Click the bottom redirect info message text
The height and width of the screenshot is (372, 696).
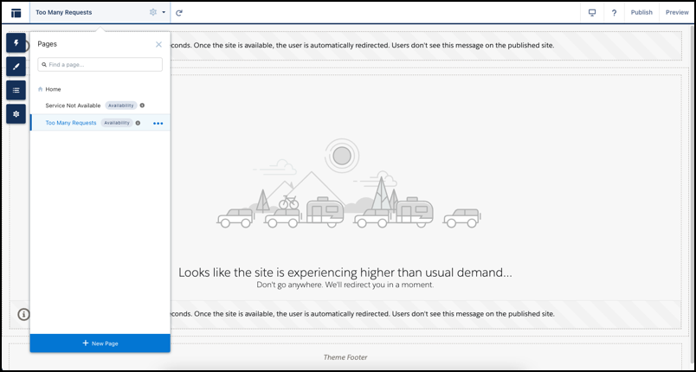tap(362, 314)
